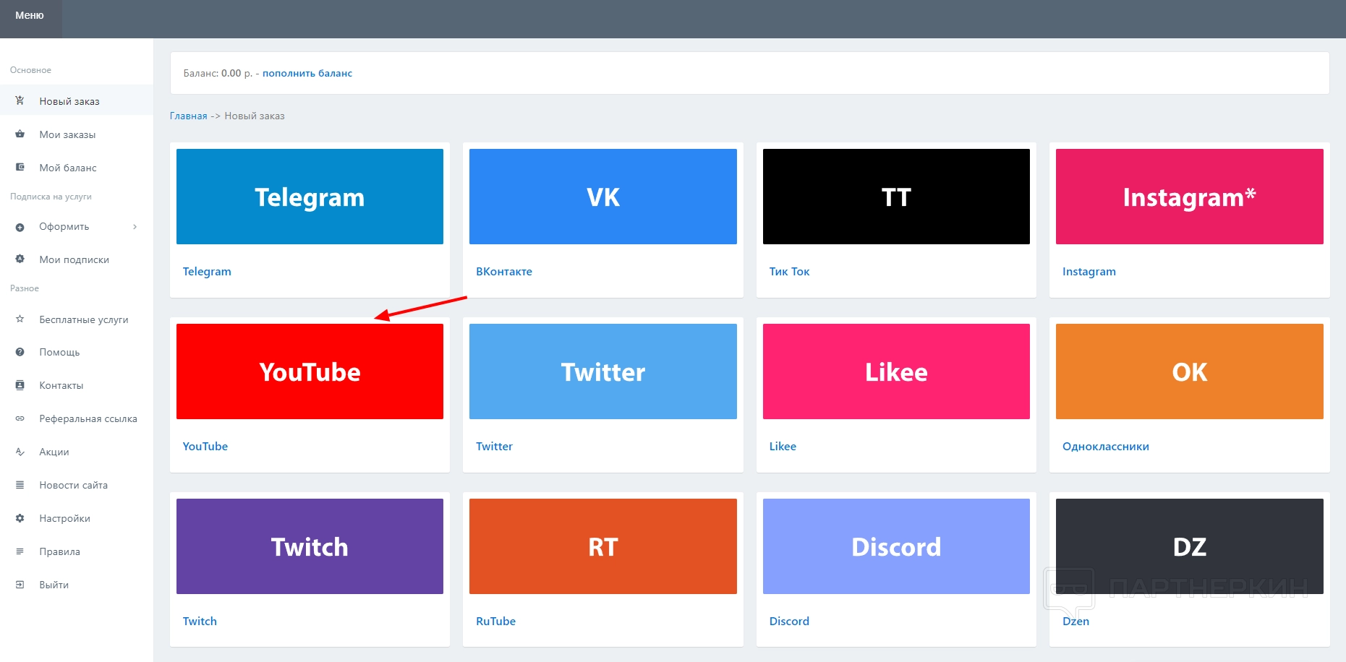View Новости сайта in the sidebar
Screen dimensions: 1346x662
click(77, 486)
